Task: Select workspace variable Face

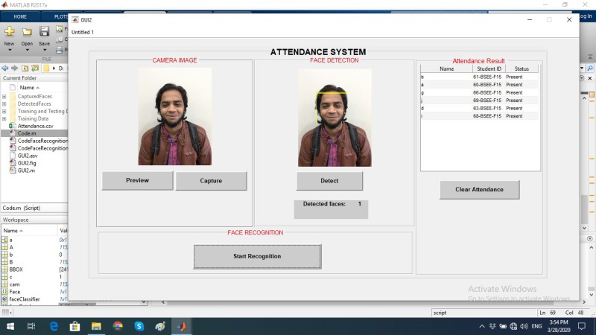Action: [15, 292]
